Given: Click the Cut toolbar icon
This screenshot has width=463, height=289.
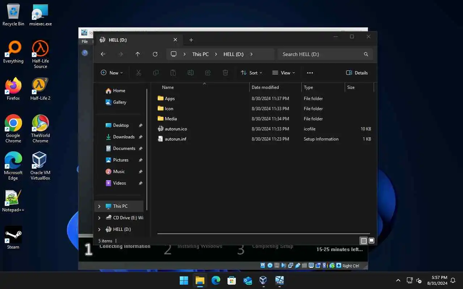Looking at the screenshot, I should coord(139,73).
